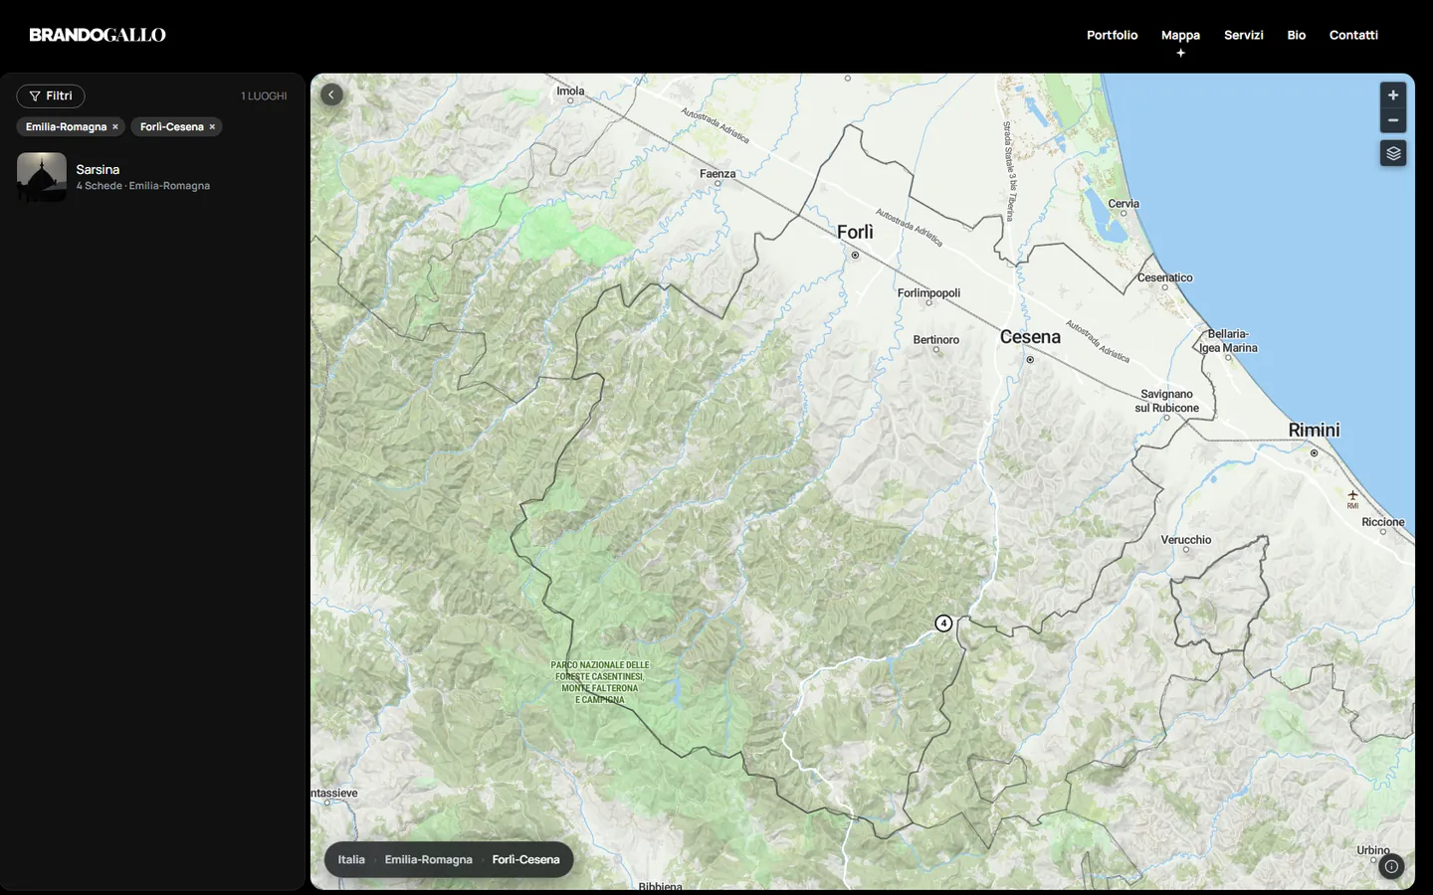Zoom in with the map plus button
Viewport: 1433px width, 895px height.
pos(1393,95)
